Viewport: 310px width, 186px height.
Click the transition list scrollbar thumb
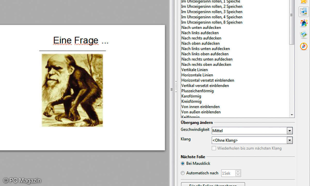point(292,22)
